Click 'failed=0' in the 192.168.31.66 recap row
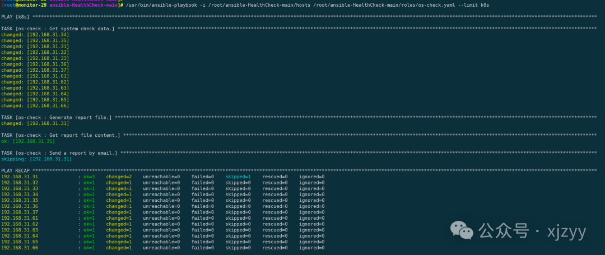Screen dimensions: 605x255 (x=203, y=248)
